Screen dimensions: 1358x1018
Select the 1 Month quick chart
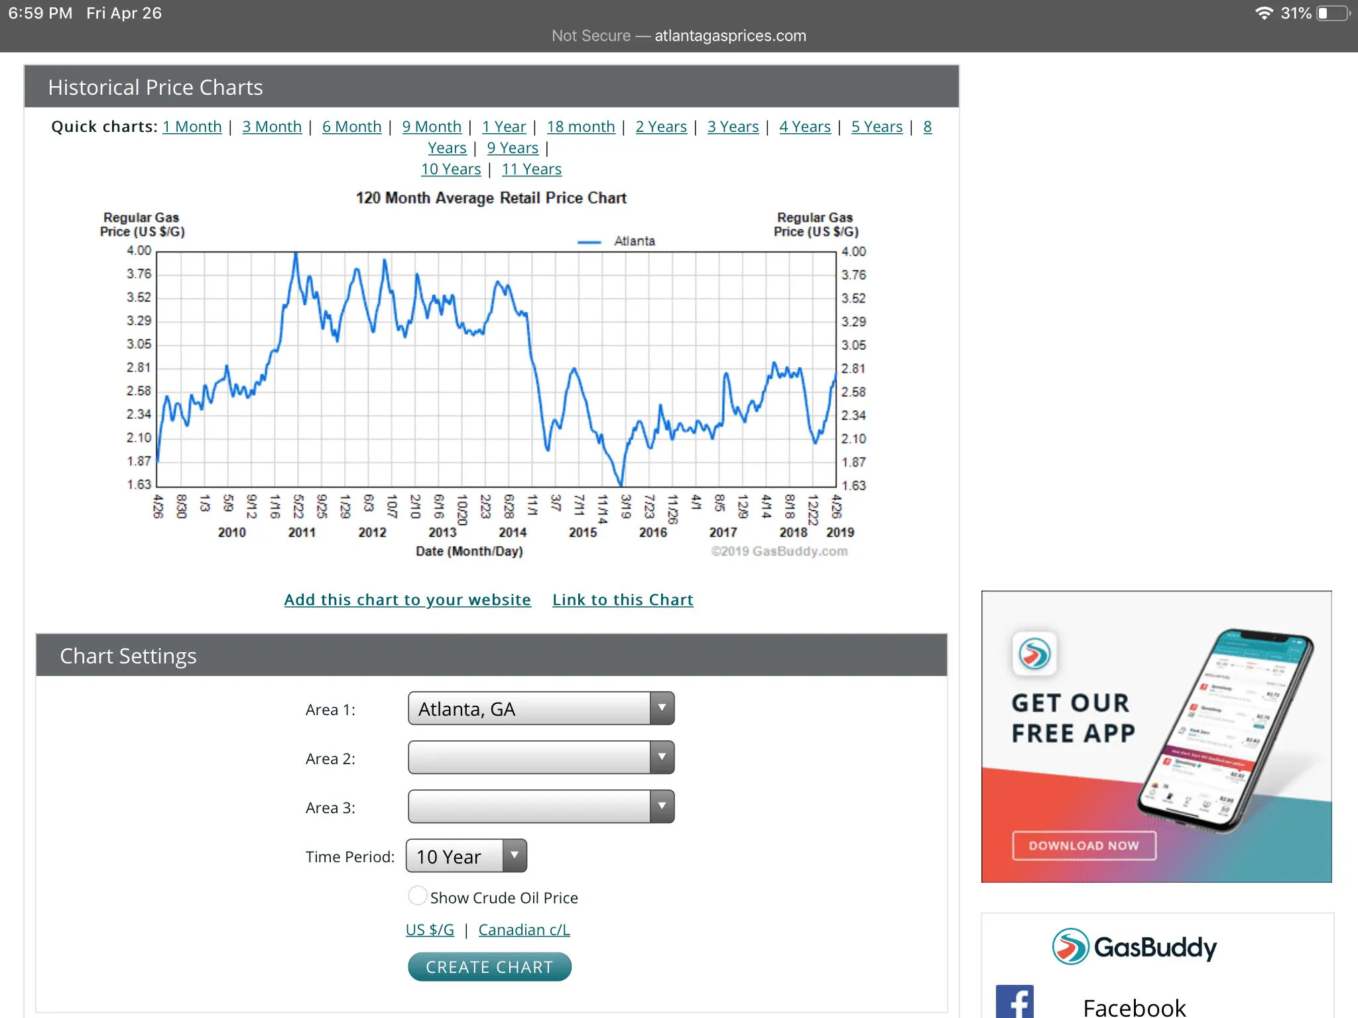tap(192, 126)
